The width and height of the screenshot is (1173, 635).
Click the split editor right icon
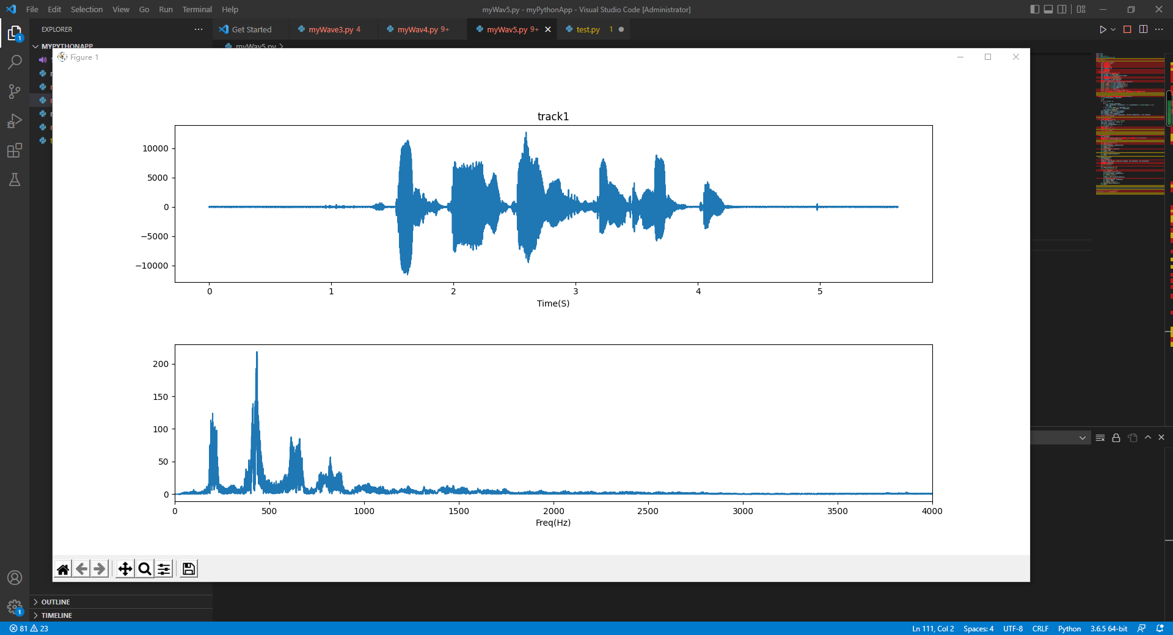1143,29
